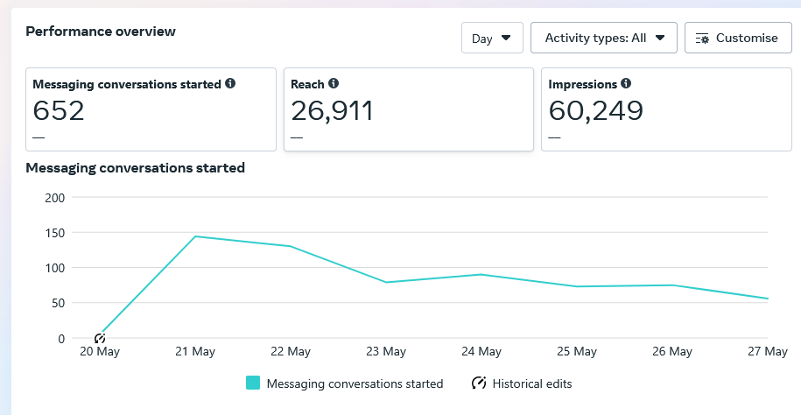
Task: Click the 27 May end data point
Action: coord(768,299)
